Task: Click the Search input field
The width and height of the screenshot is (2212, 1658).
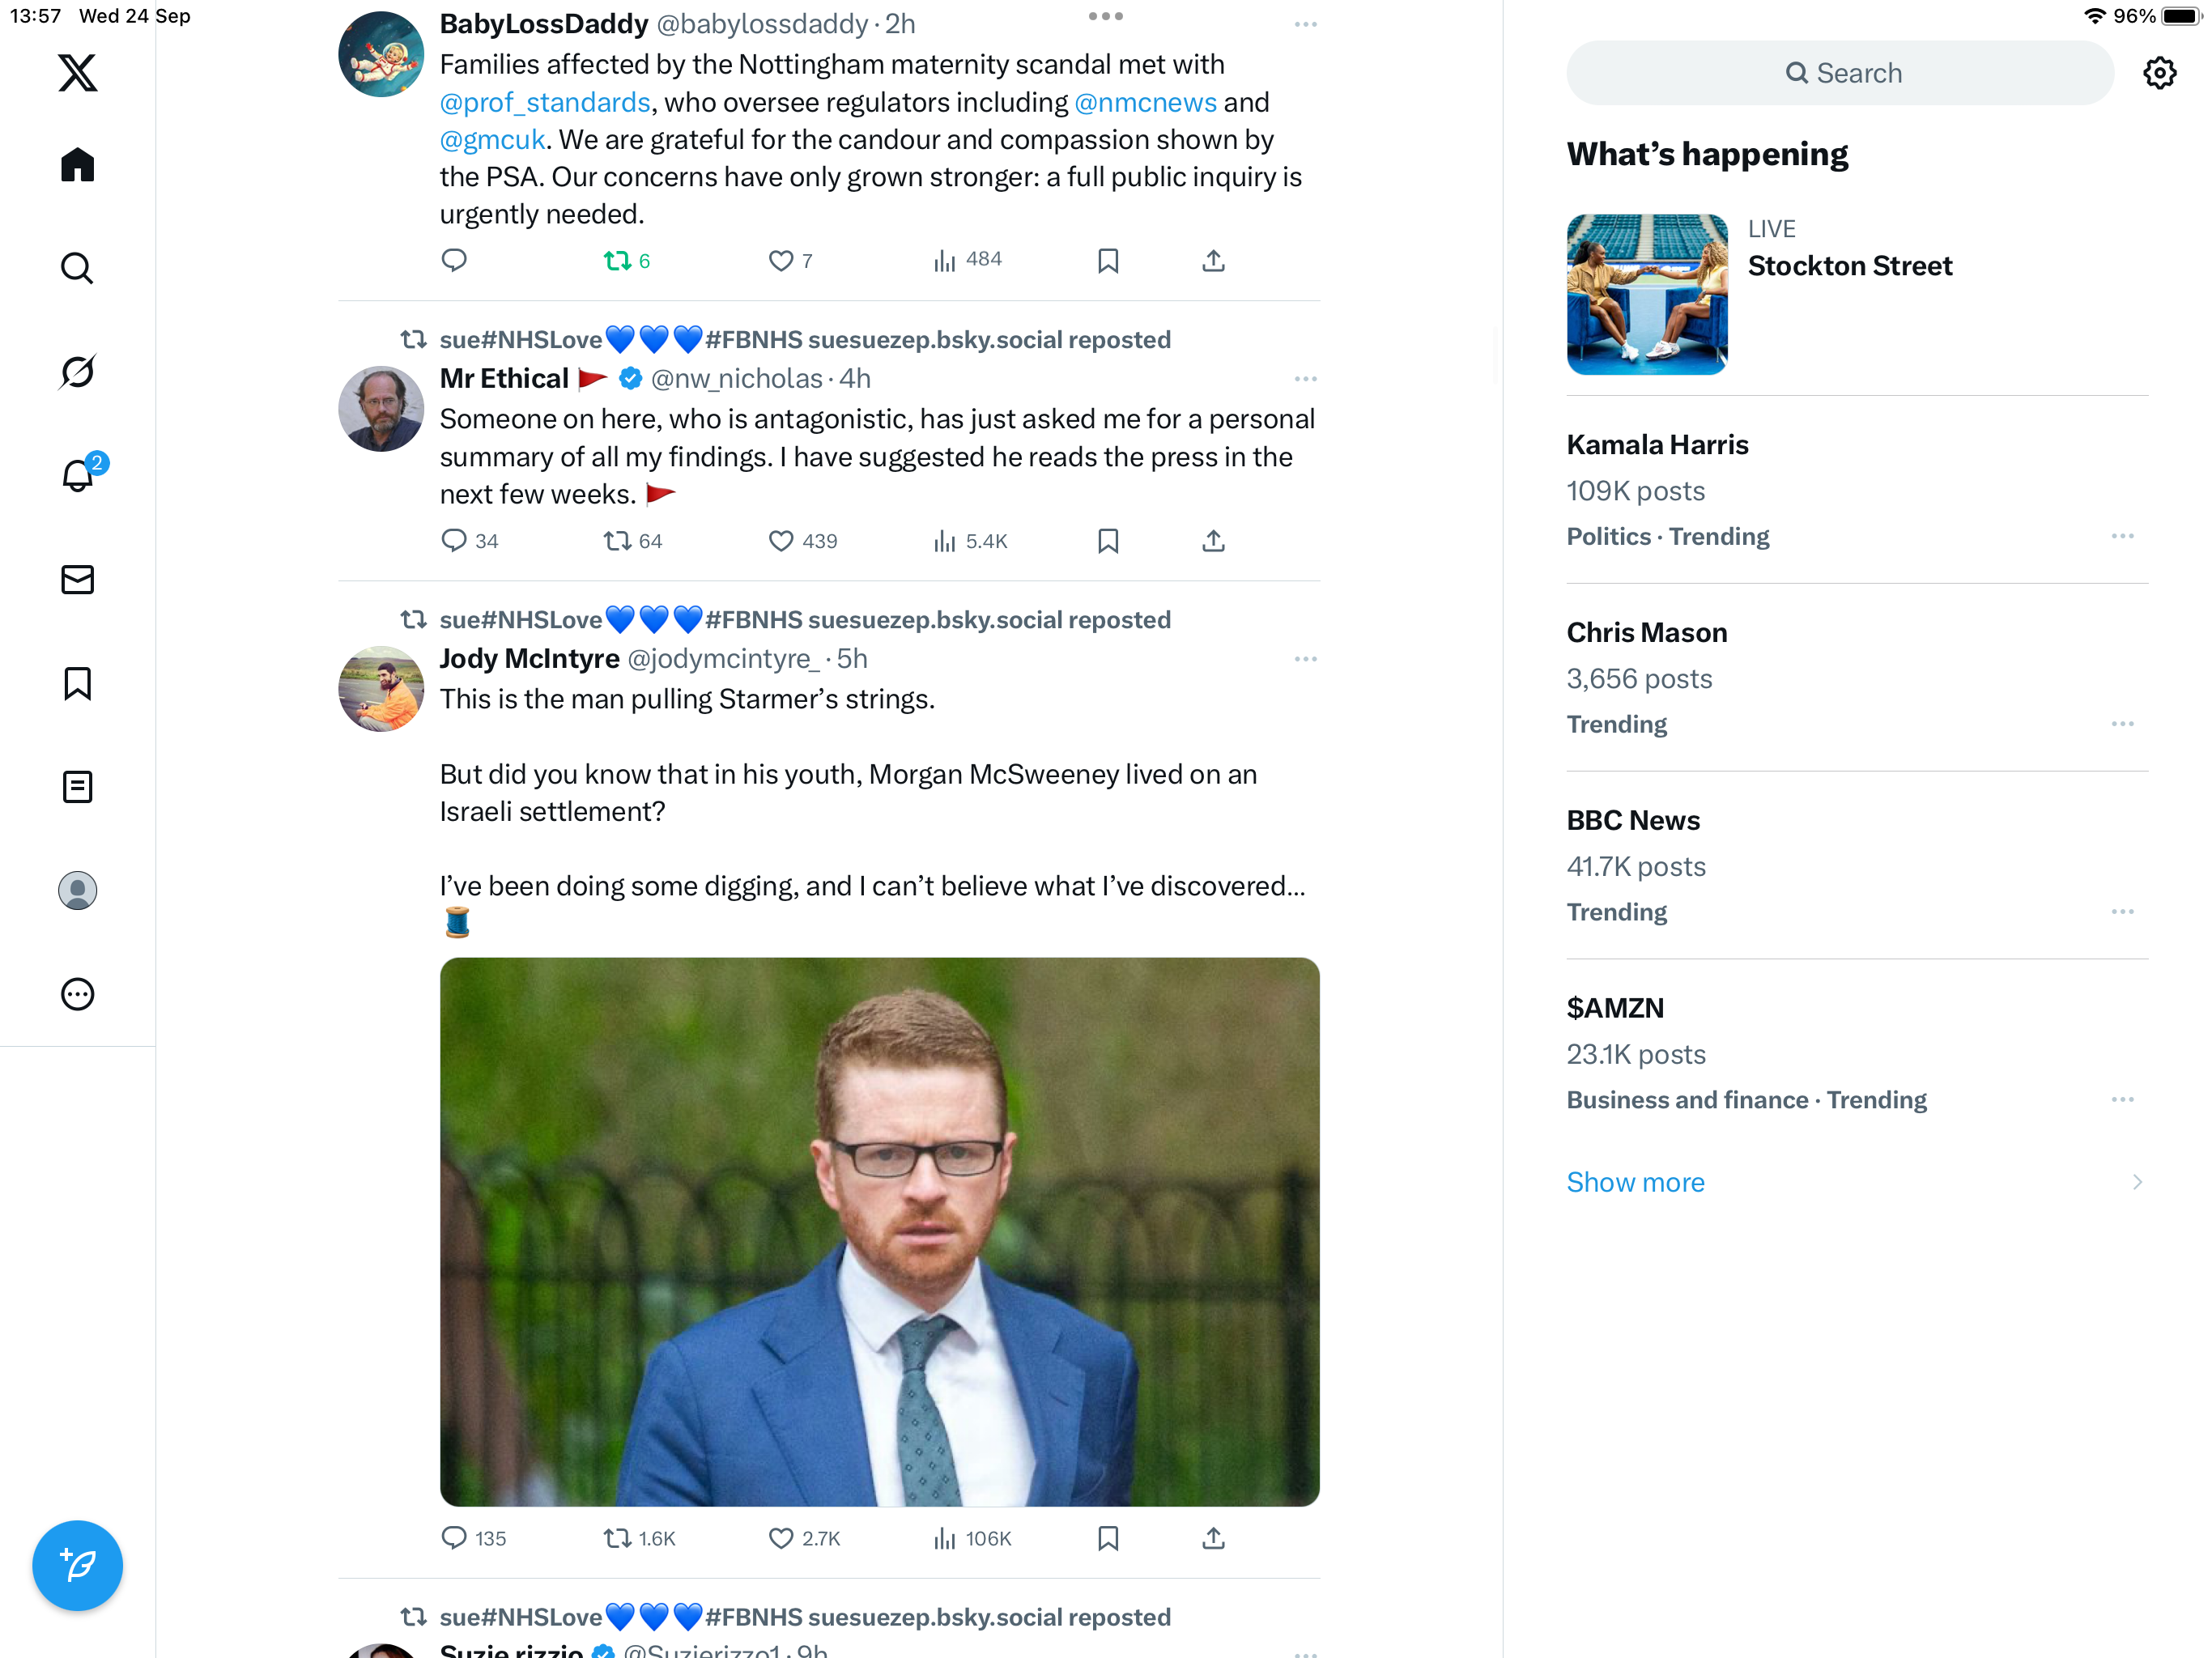Action: pyautogui.click(x=1840, y=73)
